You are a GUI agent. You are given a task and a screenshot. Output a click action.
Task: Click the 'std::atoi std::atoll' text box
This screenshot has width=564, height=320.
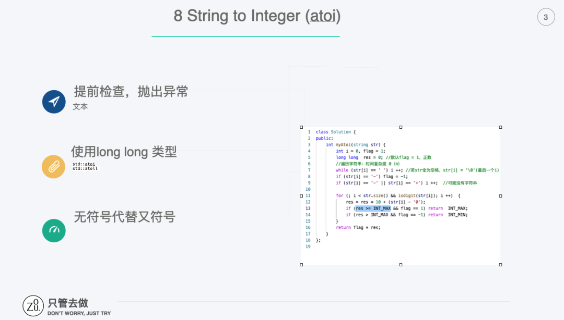tap(85, 166)
